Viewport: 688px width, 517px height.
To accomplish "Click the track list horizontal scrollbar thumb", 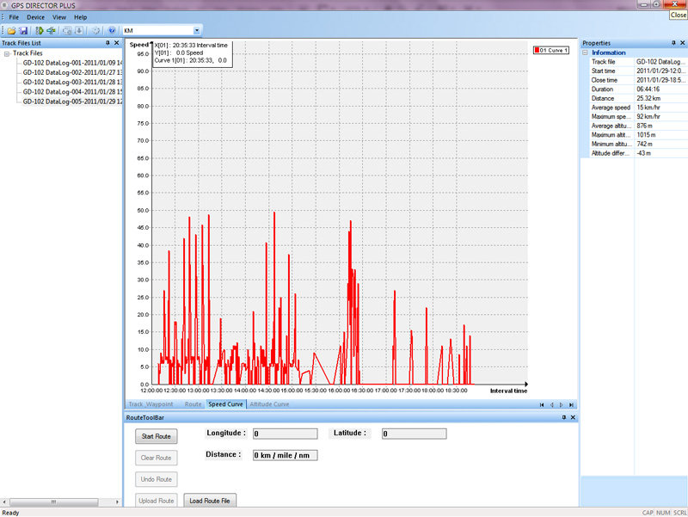I will coord(54,502).
